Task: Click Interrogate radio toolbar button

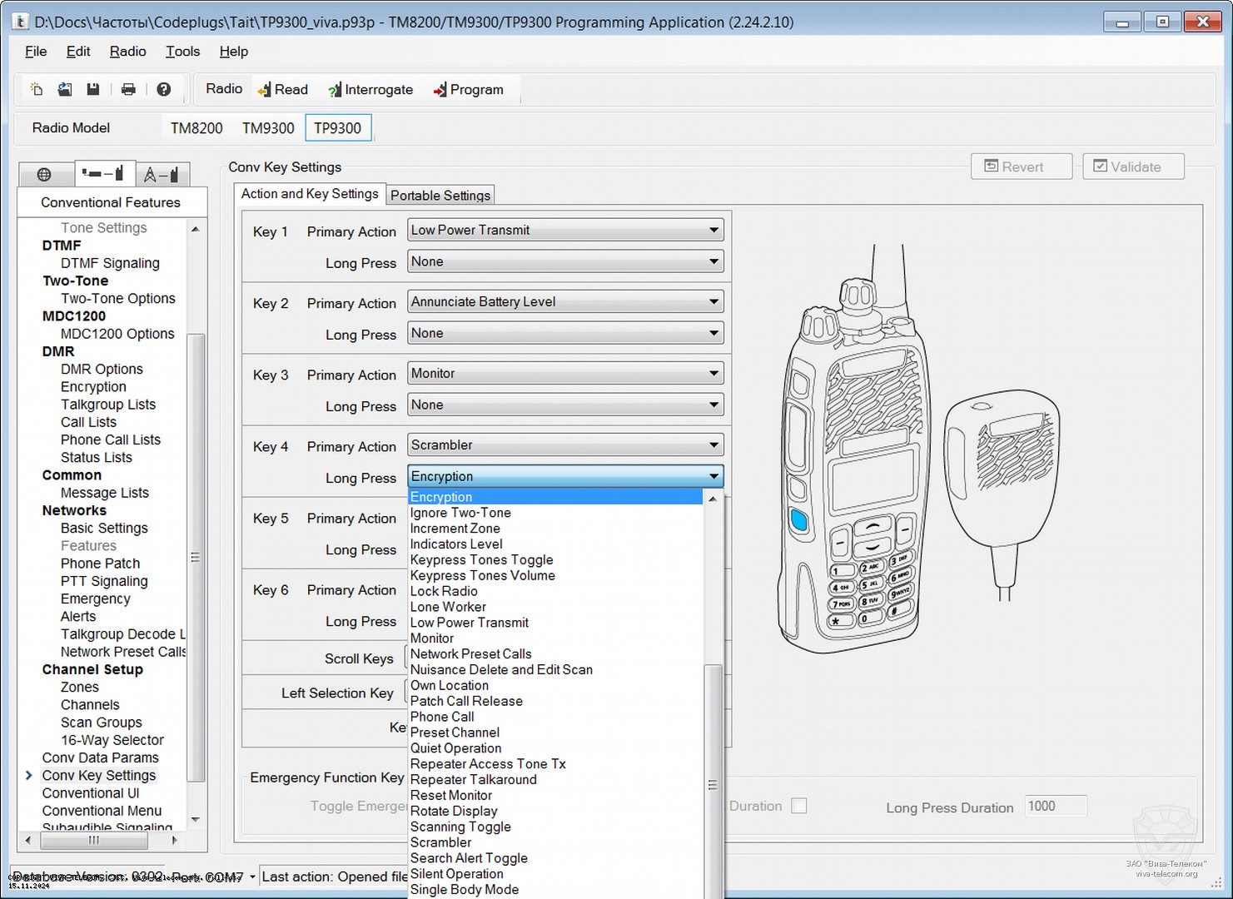Action: (370, 90)
